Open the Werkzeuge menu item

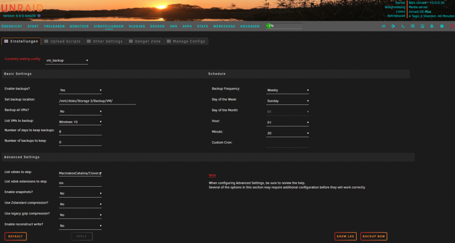(x=224, y=26)
